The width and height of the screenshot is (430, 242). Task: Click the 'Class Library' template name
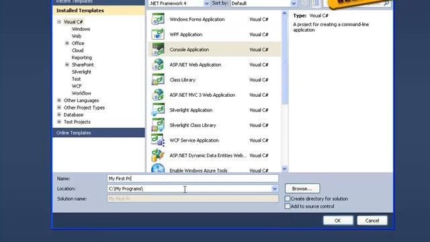click(x=182, y=79)
